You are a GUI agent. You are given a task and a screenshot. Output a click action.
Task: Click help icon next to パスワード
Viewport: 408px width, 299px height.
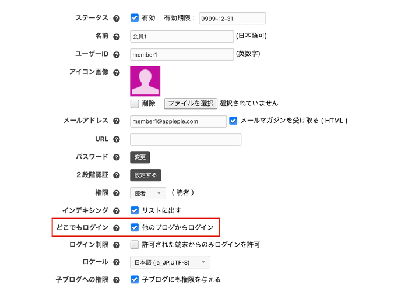click(x=117, y=157)
